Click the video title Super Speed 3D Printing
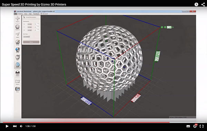 pyautogui.click(x=34, y=4)
